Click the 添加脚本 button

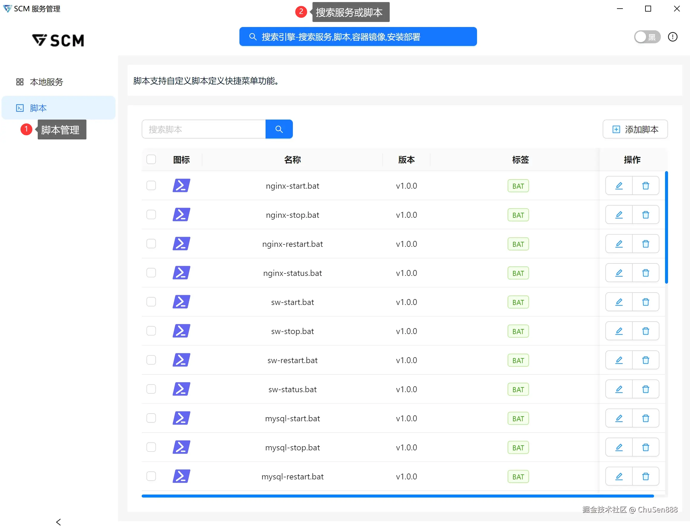(635, 129)
